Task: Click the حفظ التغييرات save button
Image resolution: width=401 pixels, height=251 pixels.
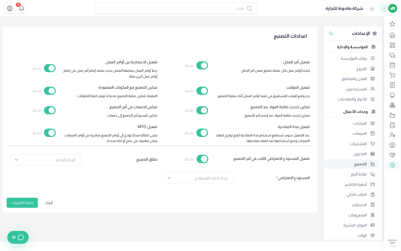Action: coord(22,203)
